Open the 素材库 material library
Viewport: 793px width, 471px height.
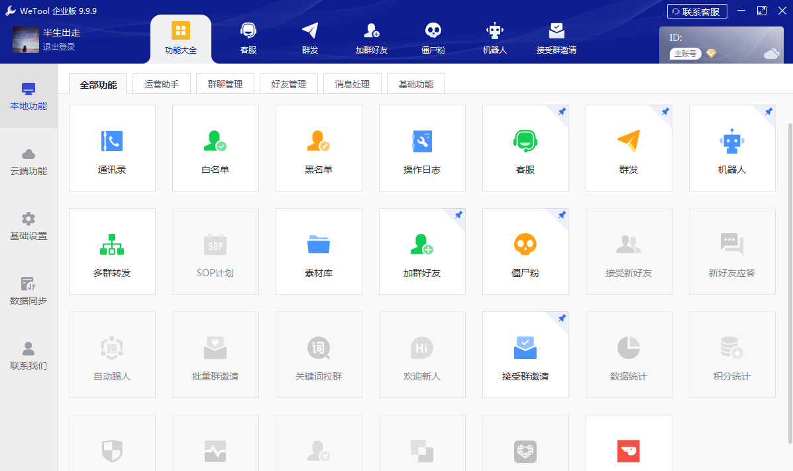tap(319, 251)
